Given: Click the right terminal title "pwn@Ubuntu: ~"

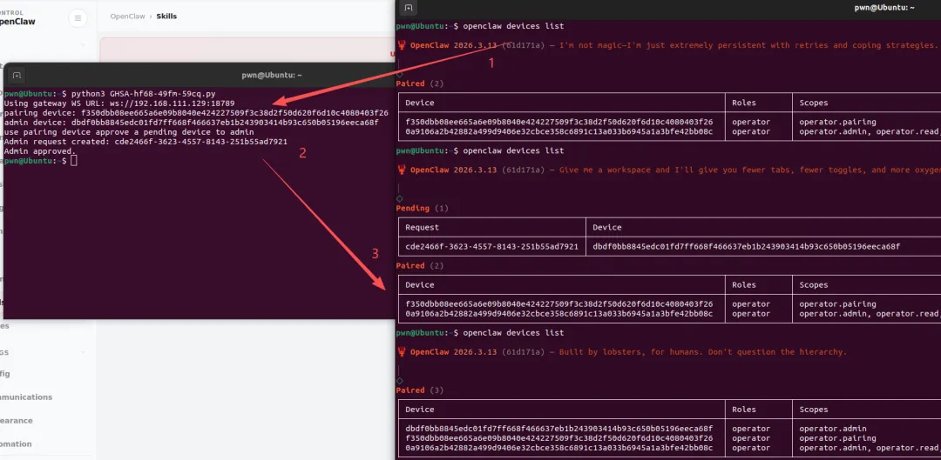Looking at the screenshot, I should (x=884, y=8).
